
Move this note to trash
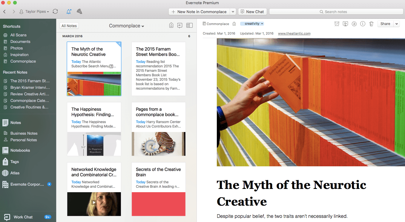tap(371, 24)
